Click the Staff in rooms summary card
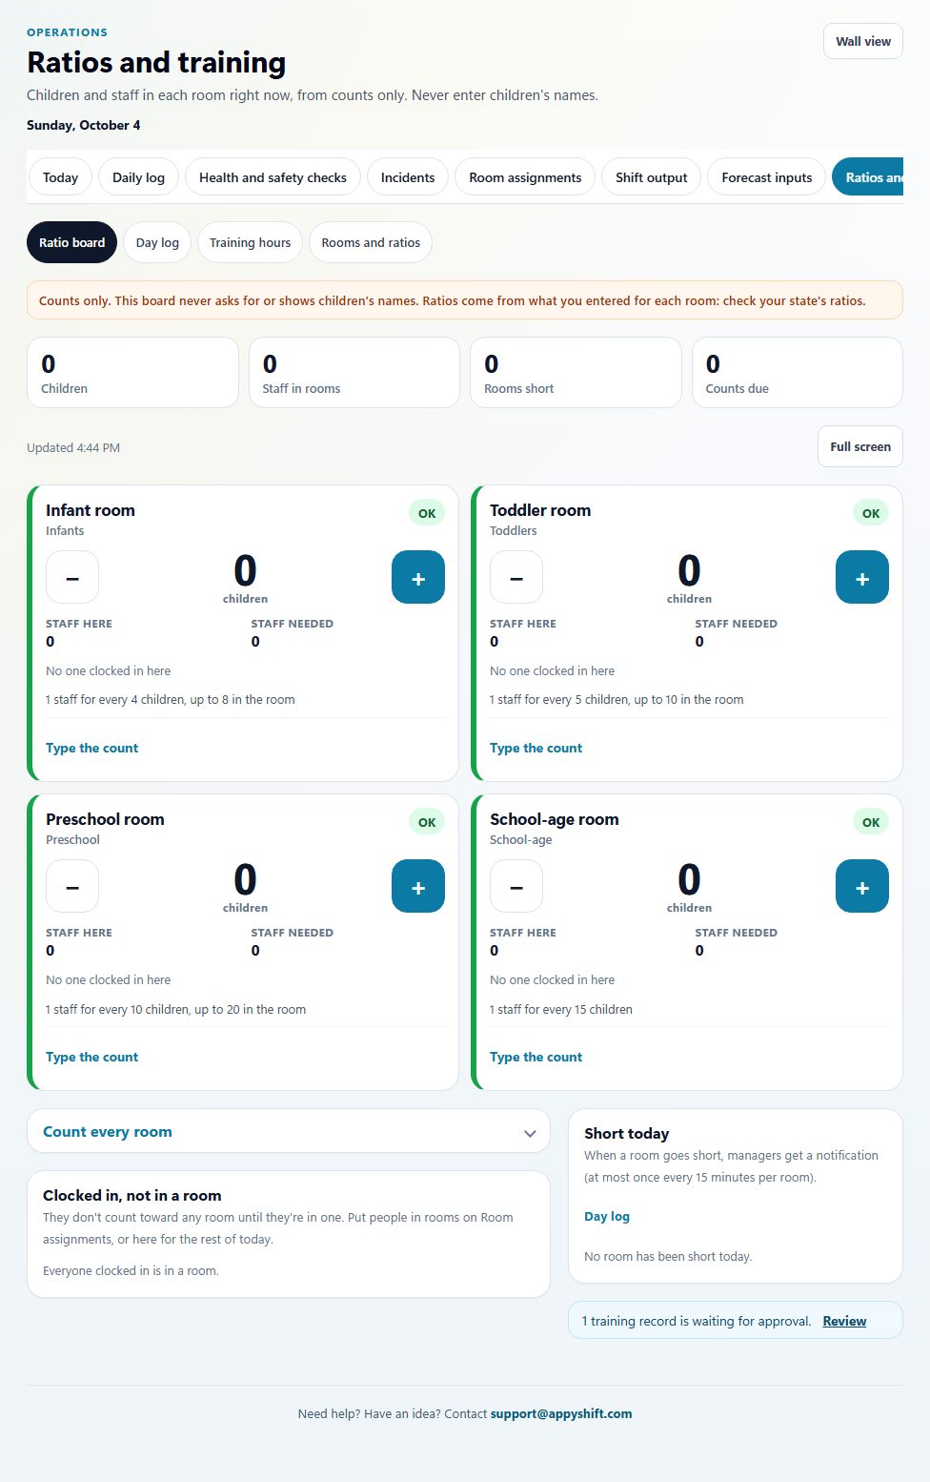The image size is (930, 1482). tap(354, 372)
